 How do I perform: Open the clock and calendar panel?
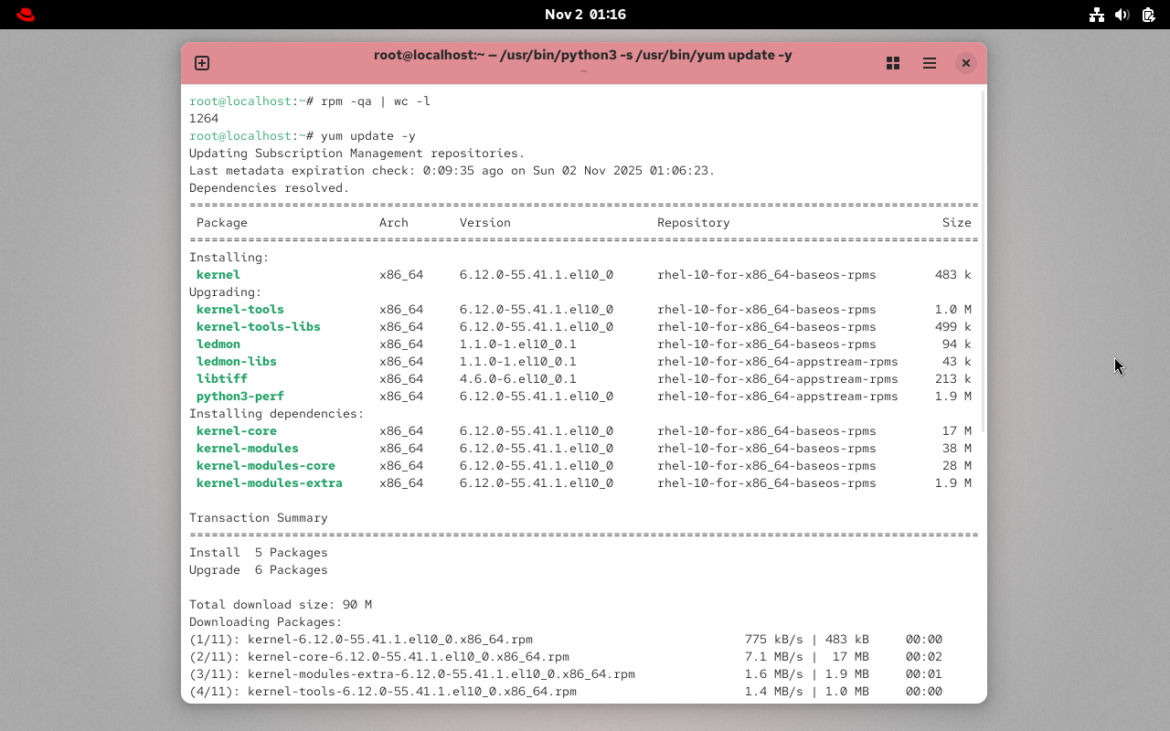click(585, 15)
